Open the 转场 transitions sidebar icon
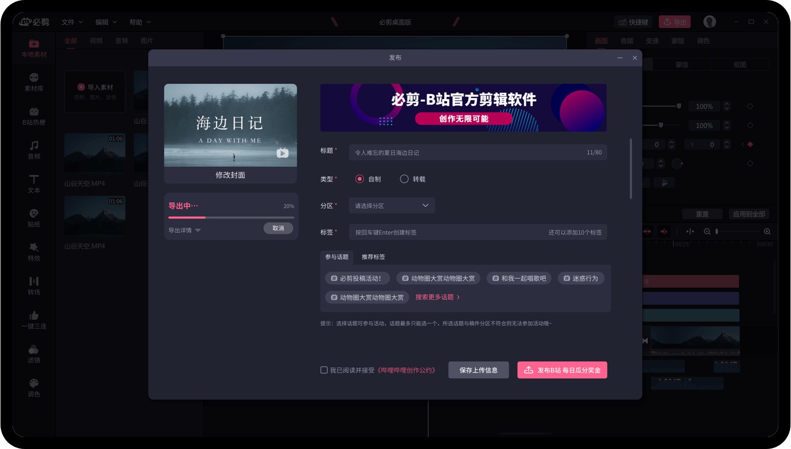 [34, 281]
